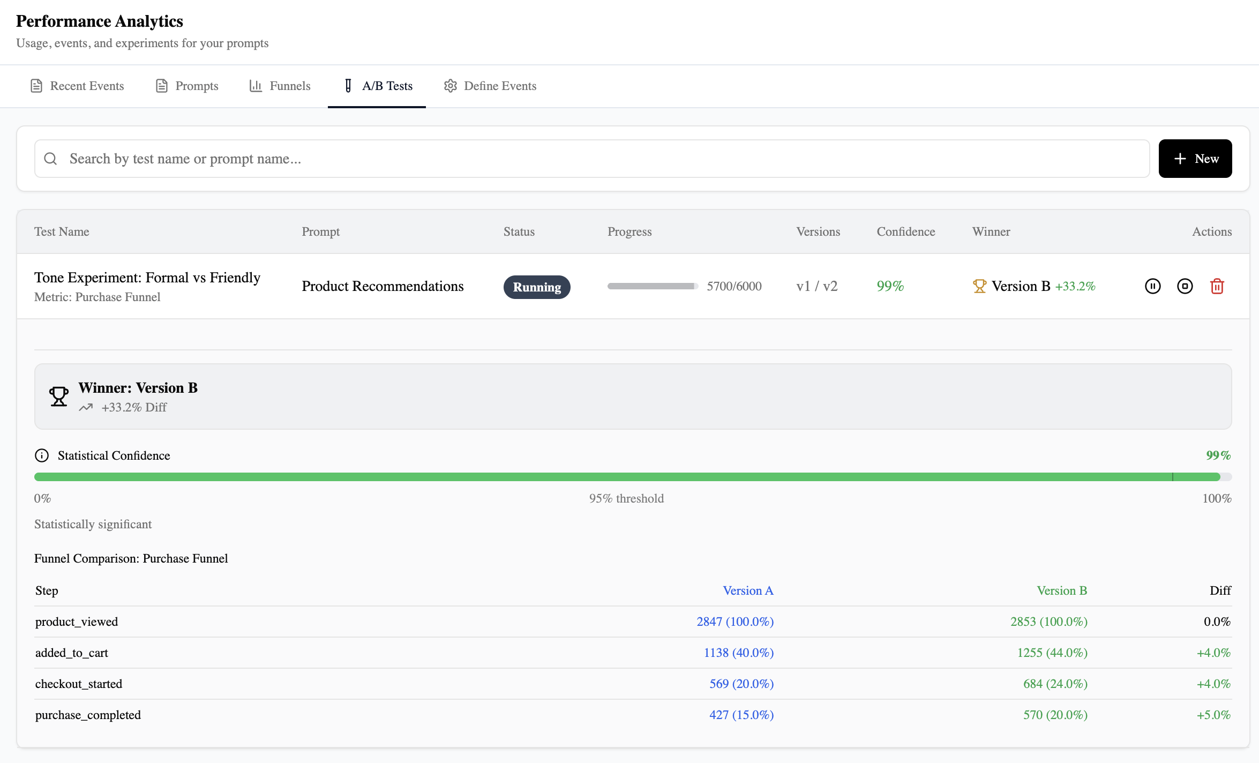
Task: Click the green statistical confidence progress bar
Action: (632, 476)
